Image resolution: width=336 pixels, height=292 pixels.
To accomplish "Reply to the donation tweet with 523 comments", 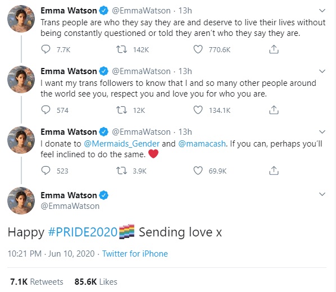I will click(46, 171).
